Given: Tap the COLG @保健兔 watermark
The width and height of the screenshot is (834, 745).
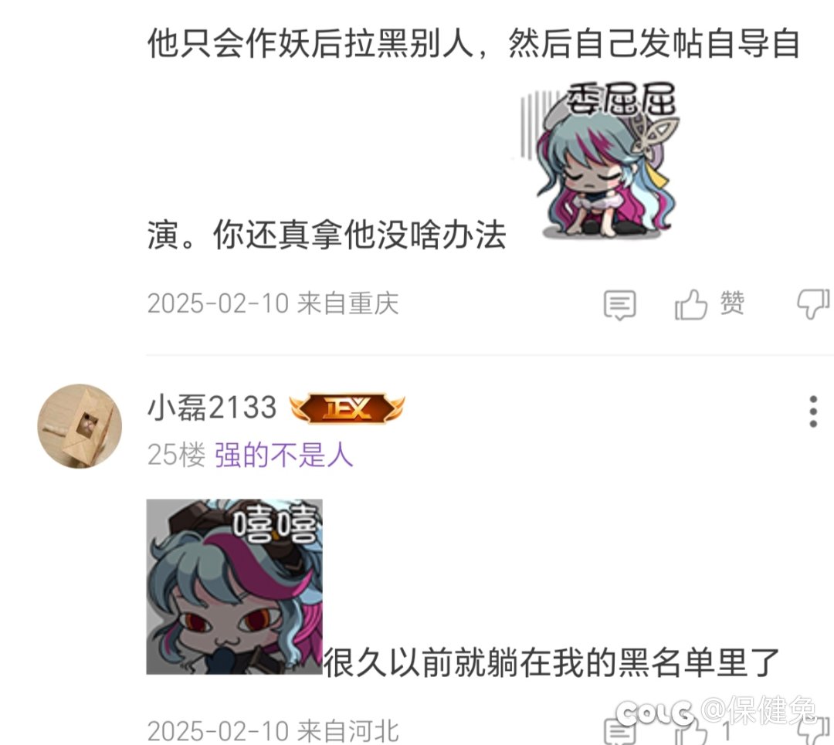Looking at the screenshot, I should click(716, 711).
